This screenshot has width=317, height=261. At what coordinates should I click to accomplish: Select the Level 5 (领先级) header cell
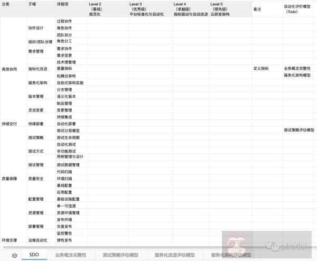(230, 9)
